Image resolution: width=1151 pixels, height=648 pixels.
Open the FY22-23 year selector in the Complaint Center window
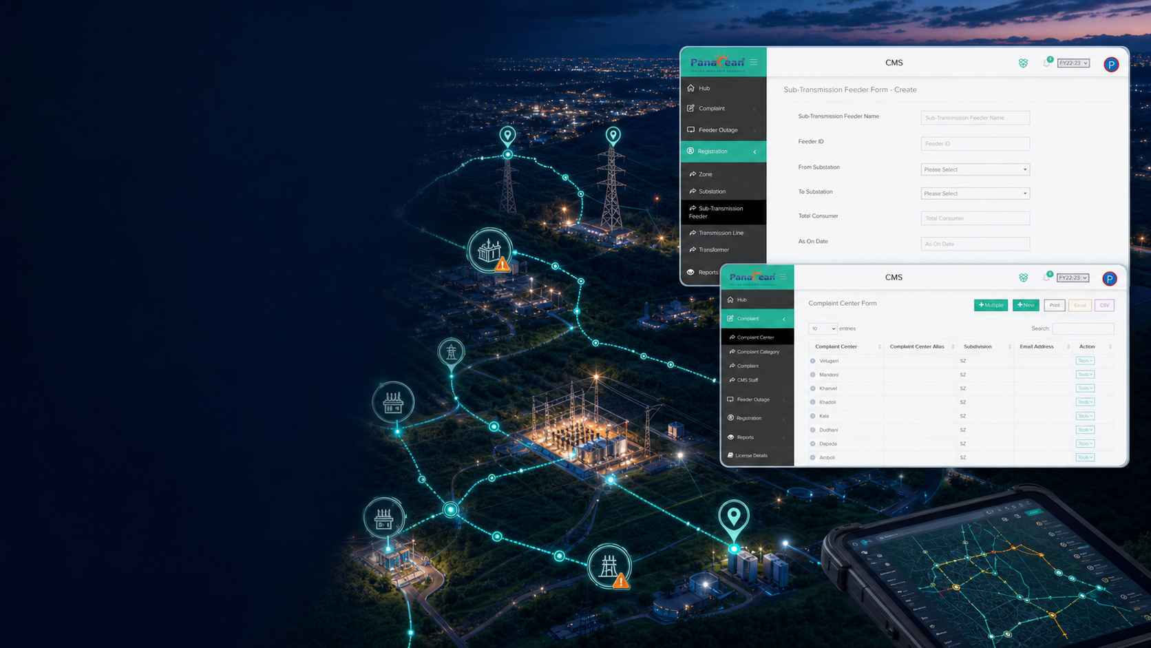[x=1073, y=278]
